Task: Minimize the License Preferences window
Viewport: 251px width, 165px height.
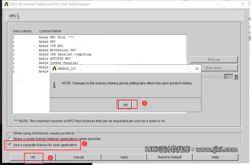Action: coord(218,4)
